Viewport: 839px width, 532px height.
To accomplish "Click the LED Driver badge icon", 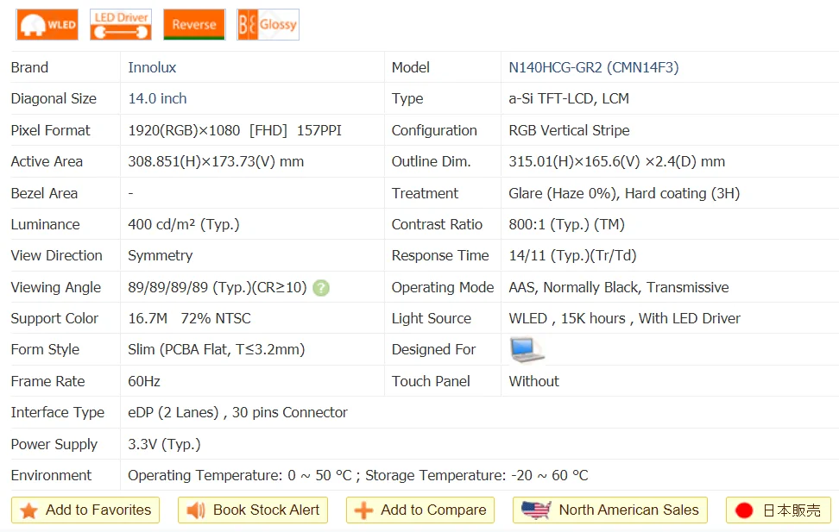I will click(120, 25).
